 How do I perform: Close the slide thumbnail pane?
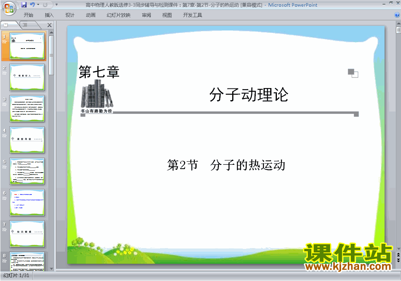(x=50, y=25)
